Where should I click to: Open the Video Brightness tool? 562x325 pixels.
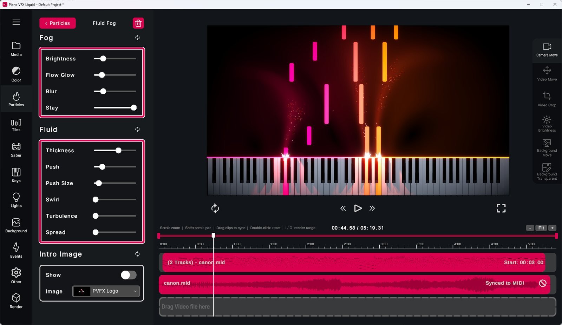point(547,124)
